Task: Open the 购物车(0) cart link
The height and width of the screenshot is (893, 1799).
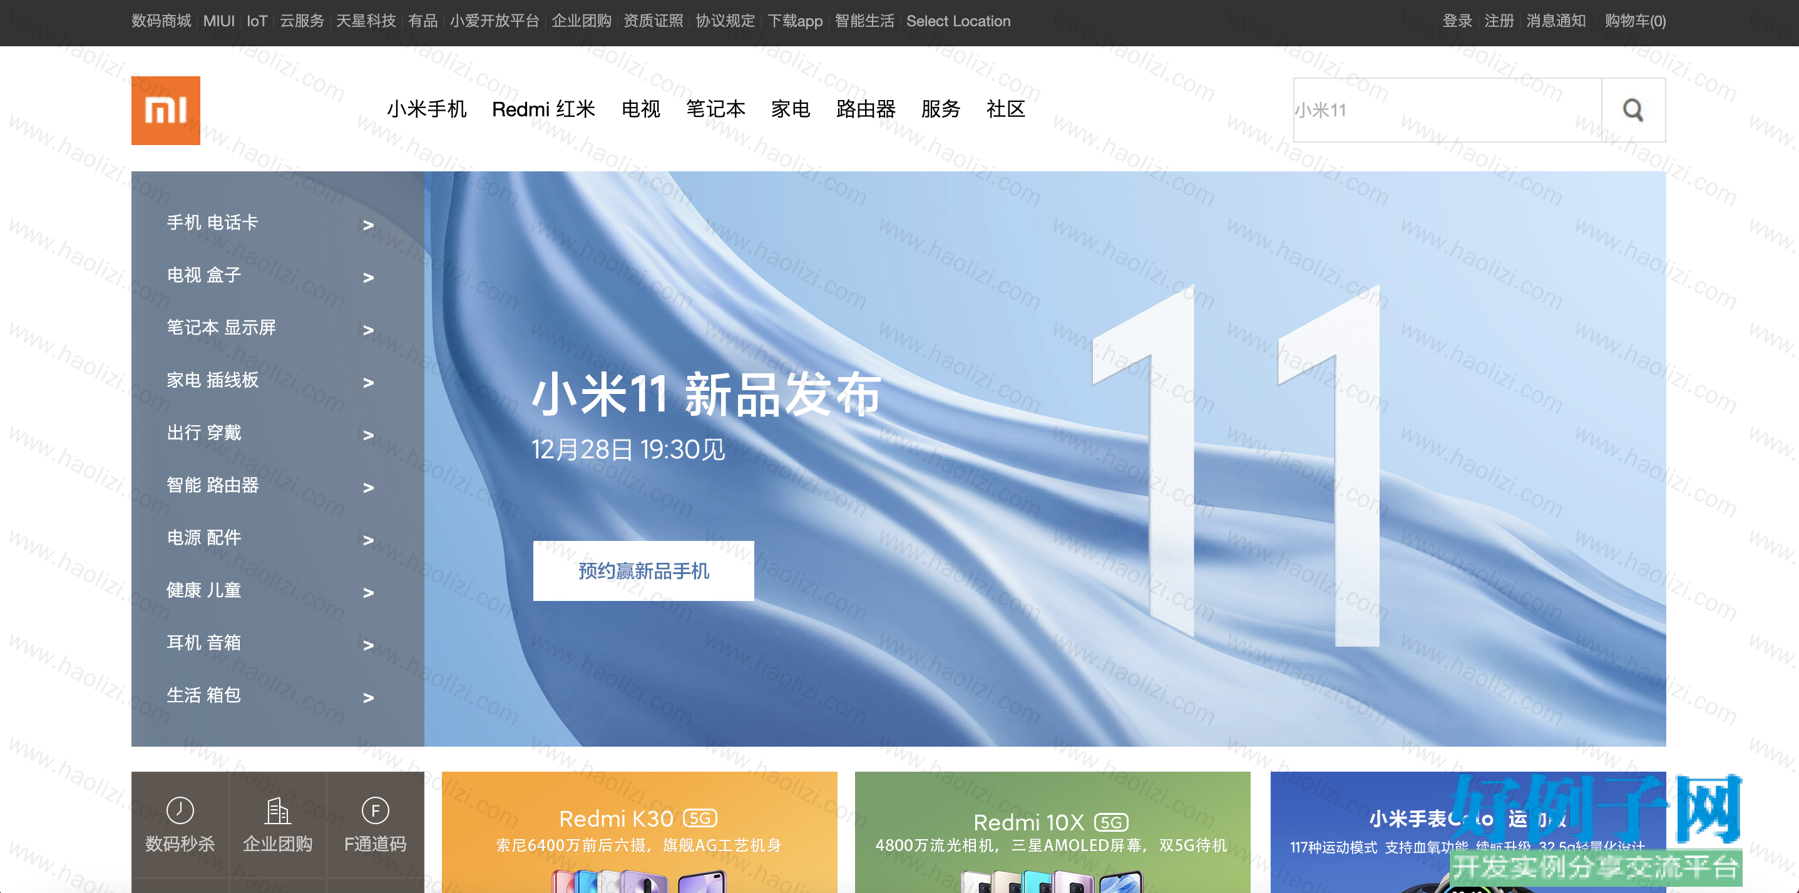Action: click(x=1636, y=21)
